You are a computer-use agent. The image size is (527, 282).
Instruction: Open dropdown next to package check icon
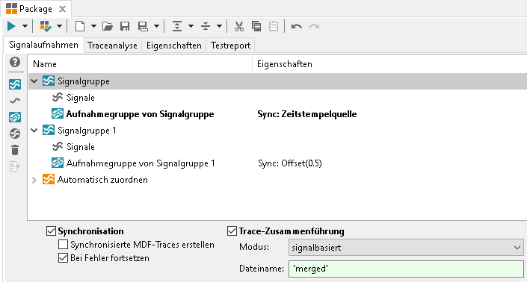point(60,26)
